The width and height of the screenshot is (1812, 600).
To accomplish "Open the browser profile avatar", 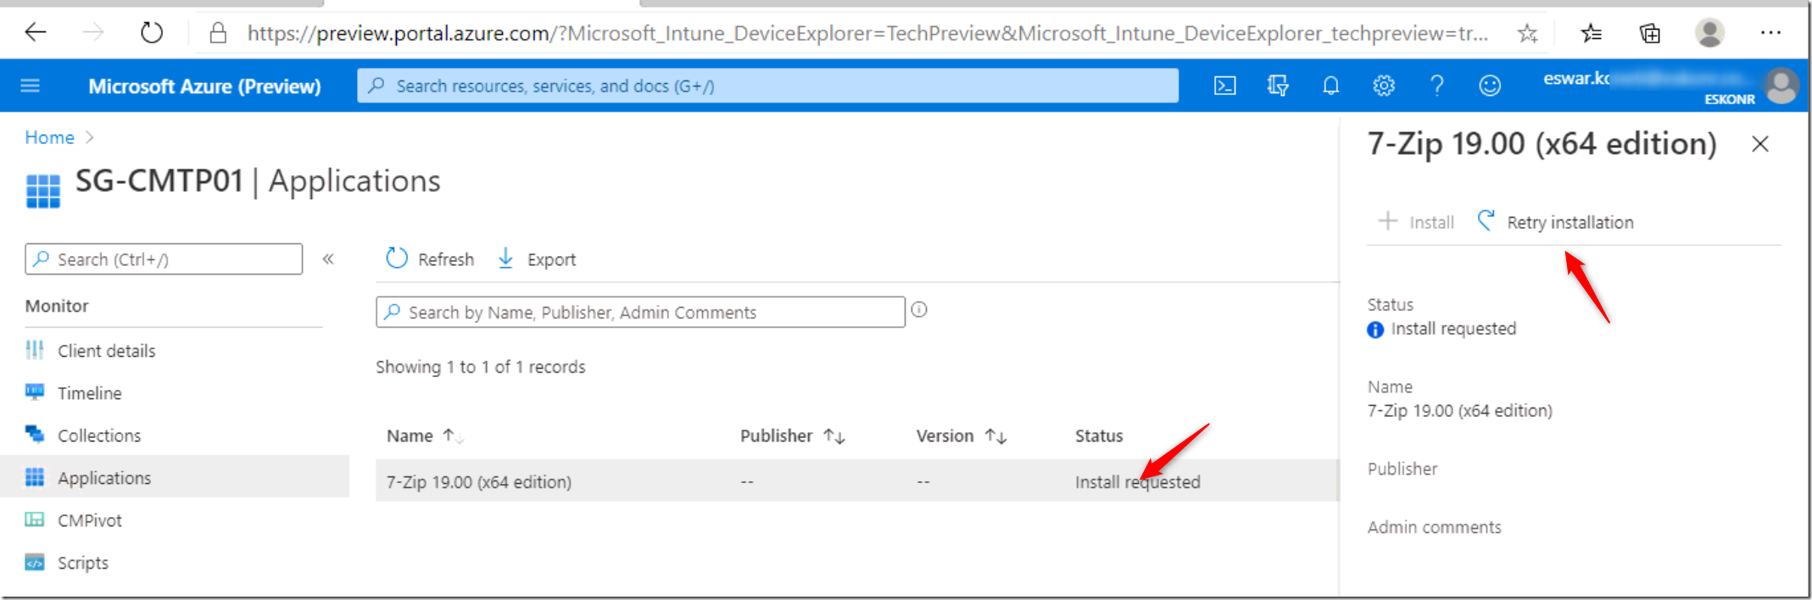I will tap(1709, 33).
